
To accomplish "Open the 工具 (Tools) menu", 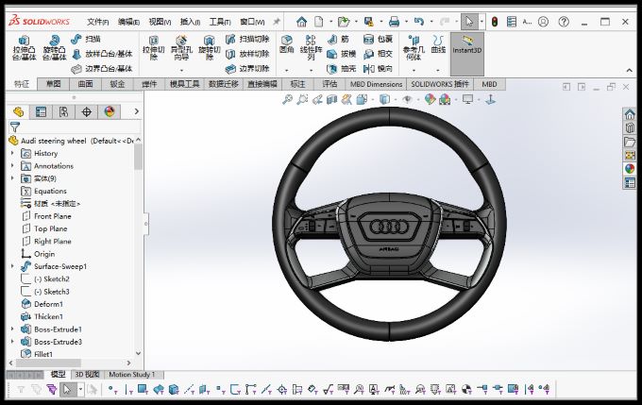I will point(220,22).
